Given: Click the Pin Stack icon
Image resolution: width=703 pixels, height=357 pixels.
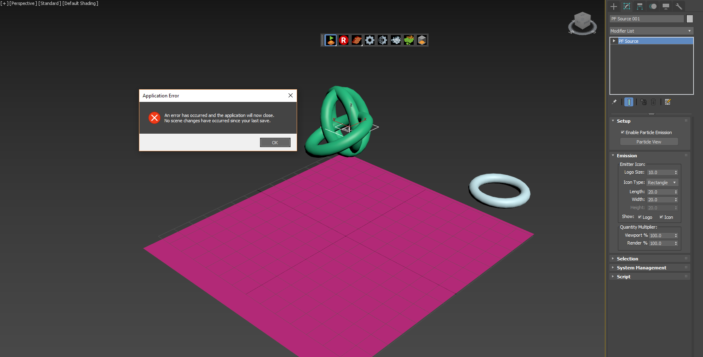Looking at the screenshot, I should [614, 102].
